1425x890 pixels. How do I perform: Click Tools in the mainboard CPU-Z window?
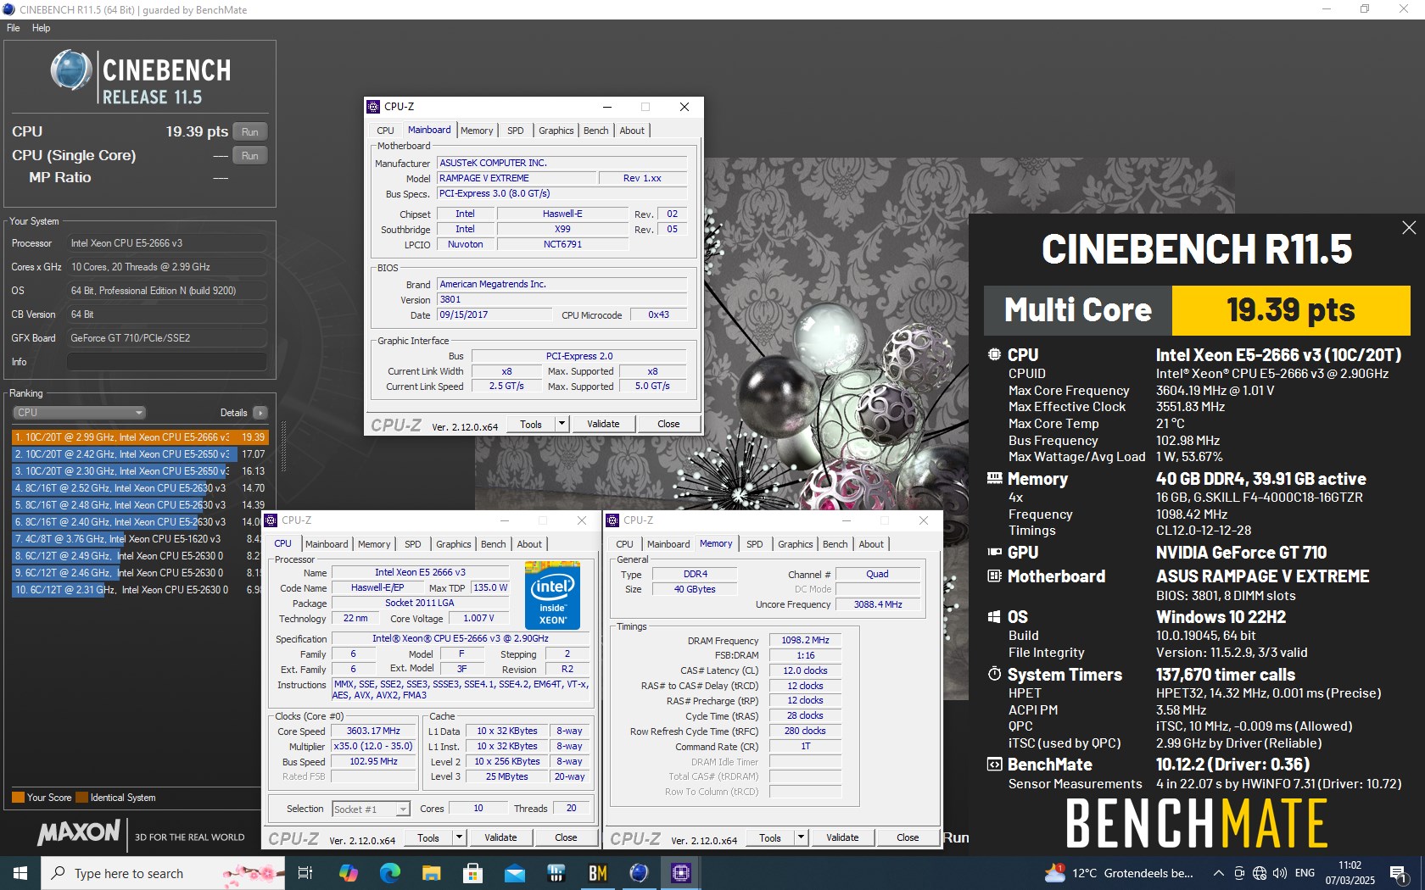[531, 425]
